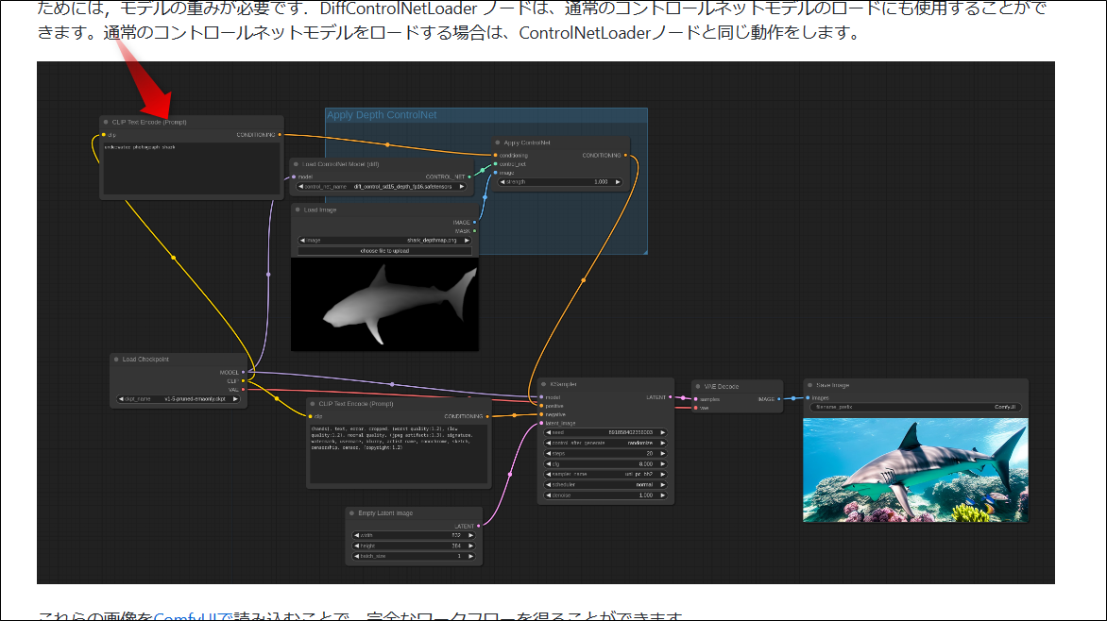Click the negative prompt text field
1107x621 pixels.
399,454
